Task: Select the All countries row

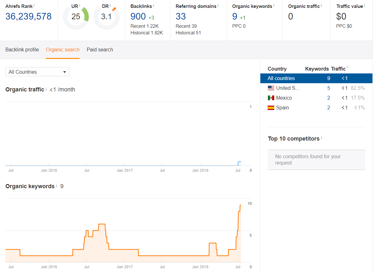Action: click(316, 78)
